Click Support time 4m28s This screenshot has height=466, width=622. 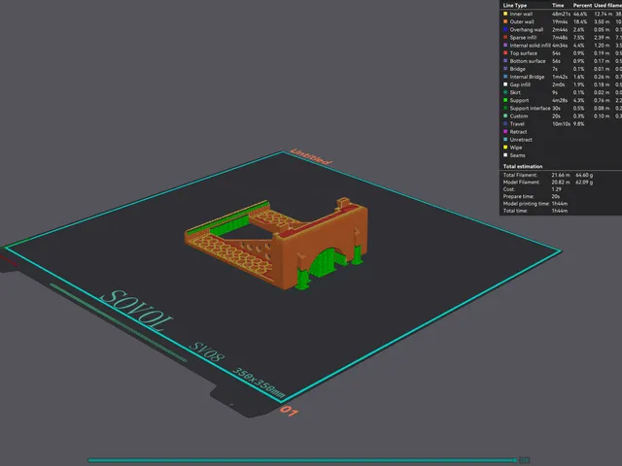(x=560, y=100)
